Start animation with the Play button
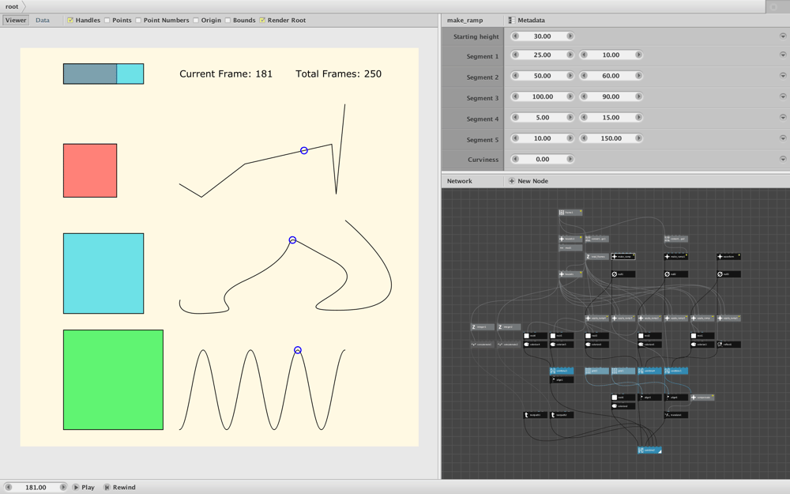790x494 pixels. tap(84, 488)
